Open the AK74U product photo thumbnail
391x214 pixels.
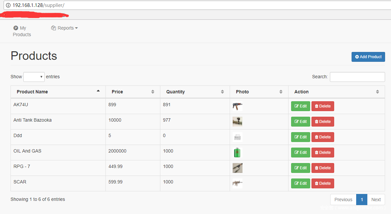[x=237, y=106]
